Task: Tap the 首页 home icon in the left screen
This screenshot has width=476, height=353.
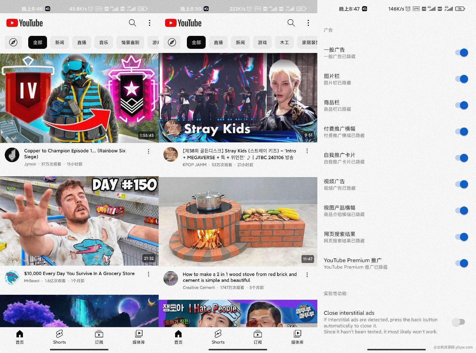Action: [x=20, y=337]
